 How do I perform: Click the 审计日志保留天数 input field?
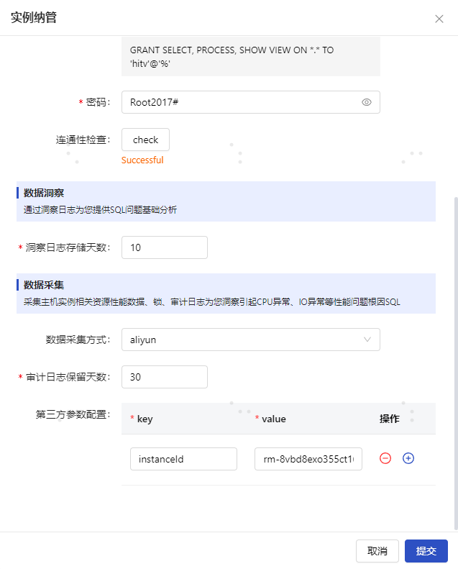coord(165,377)
